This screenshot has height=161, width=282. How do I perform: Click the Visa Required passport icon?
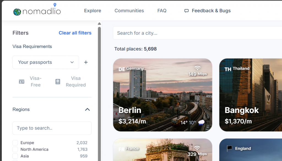click(58, 82)
